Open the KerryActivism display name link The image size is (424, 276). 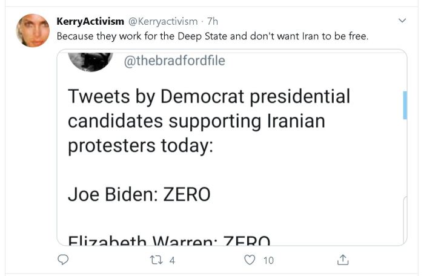click(x=90, y=22)
